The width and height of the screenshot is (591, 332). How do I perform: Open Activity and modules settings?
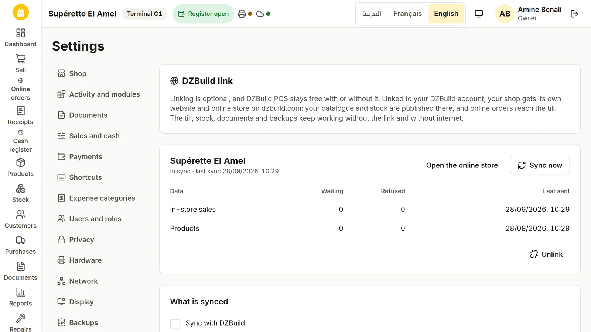click(100, 94)
